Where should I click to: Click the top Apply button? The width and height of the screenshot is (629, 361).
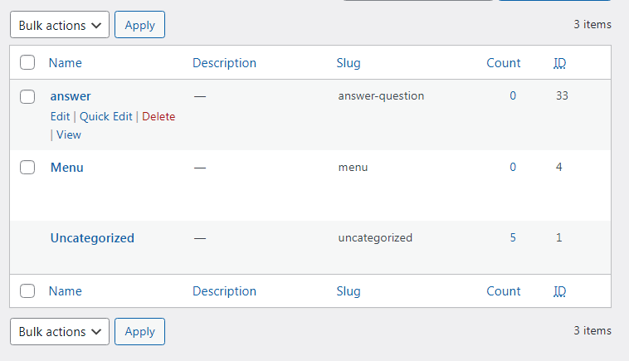[139, 25]
